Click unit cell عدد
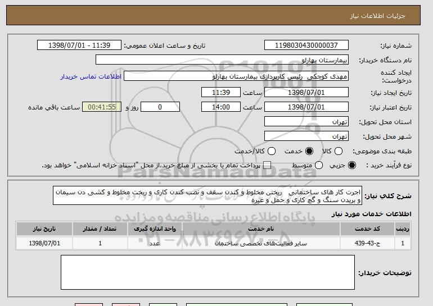Image resolution: width=433 pixels, height=306 pixels. 155,243
